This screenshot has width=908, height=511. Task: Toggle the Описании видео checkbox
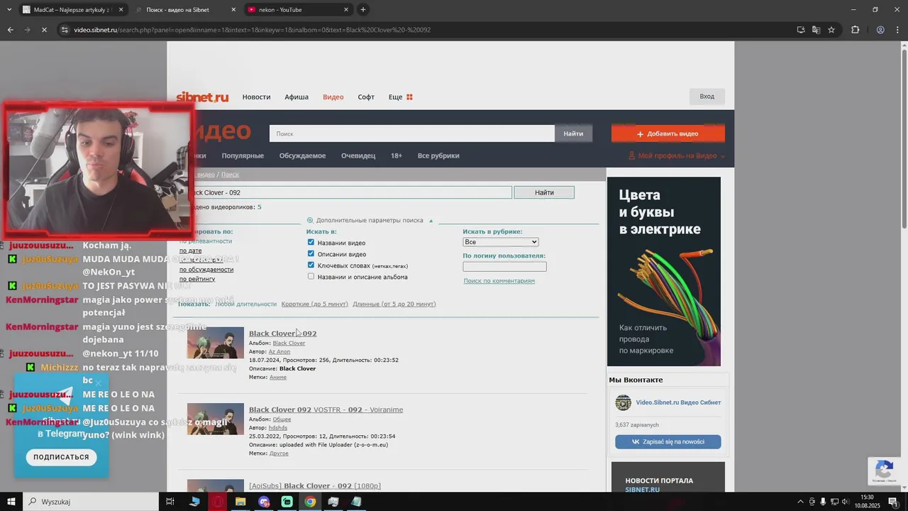[311, 253]
